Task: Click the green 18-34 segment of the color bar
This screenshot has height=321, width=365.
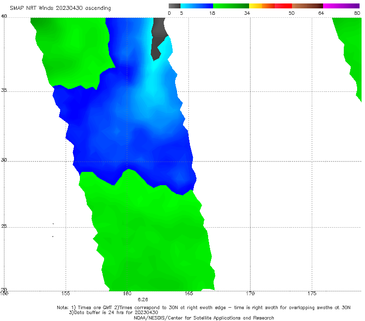Action: click(231, 6)
